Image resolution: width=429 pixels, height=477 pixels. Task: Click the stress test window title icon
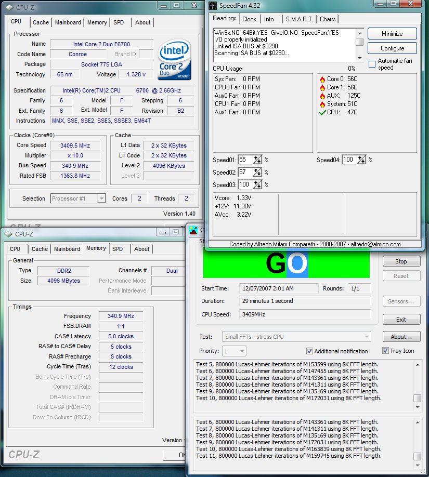pyautogui.click(x=193, y=230)
